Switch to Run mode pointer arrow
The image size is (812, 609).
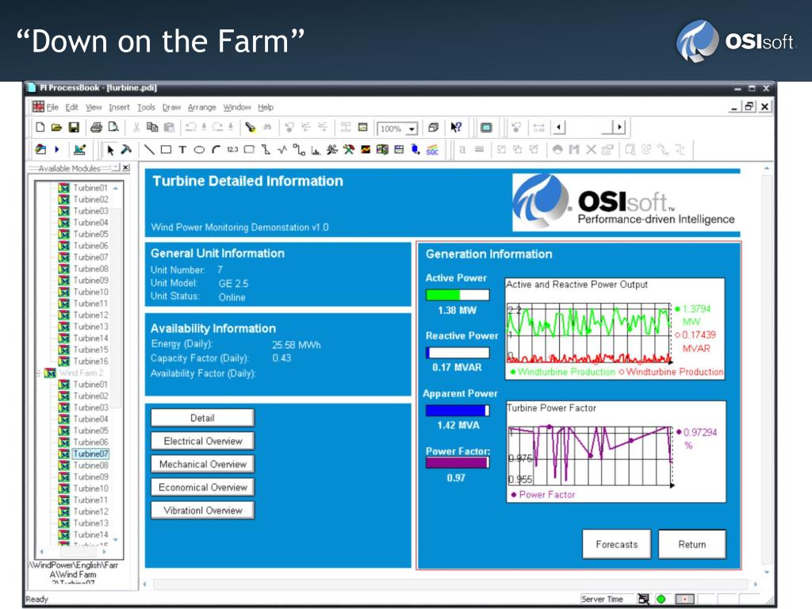(109, 150)
